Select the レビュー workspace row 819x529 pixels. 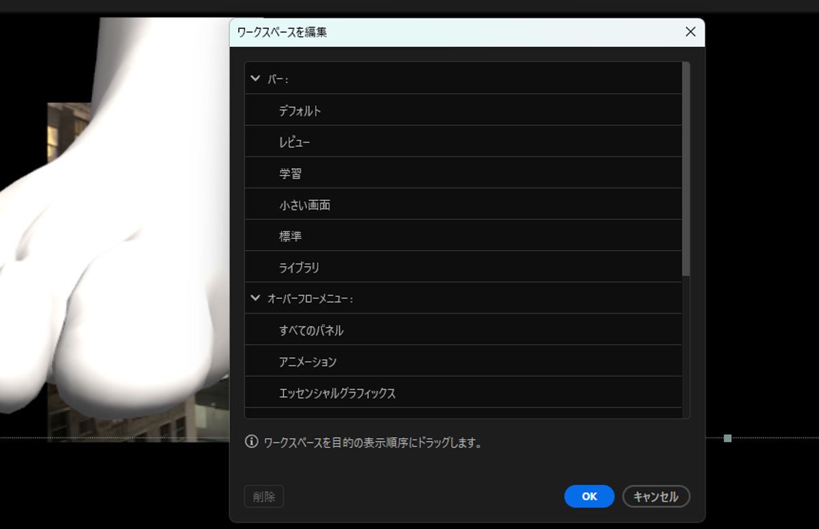click(463, 141)
